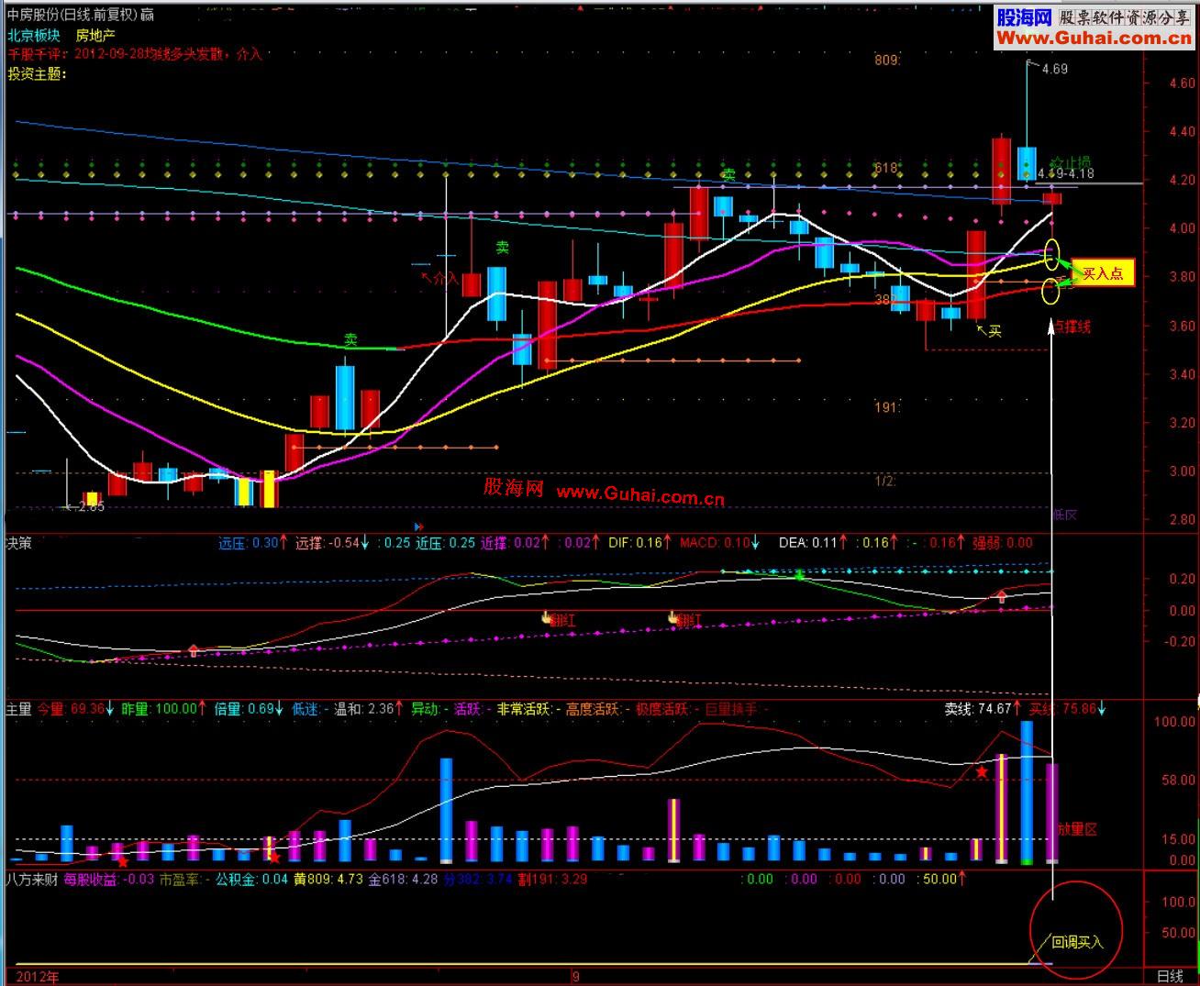Click the leftmost 翻红 hand icon
This screenshot has width=1200, height=986.
tap(547, 617)
